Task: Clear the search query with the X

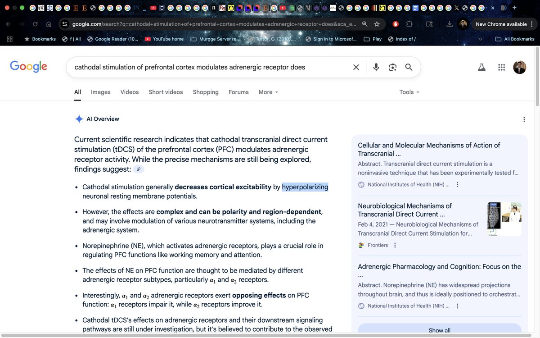Action: pos(356,67)
